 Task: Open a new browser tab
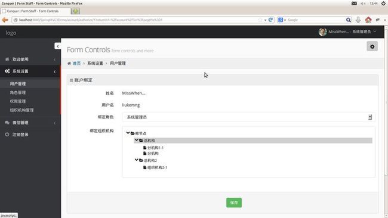[75, 11]
